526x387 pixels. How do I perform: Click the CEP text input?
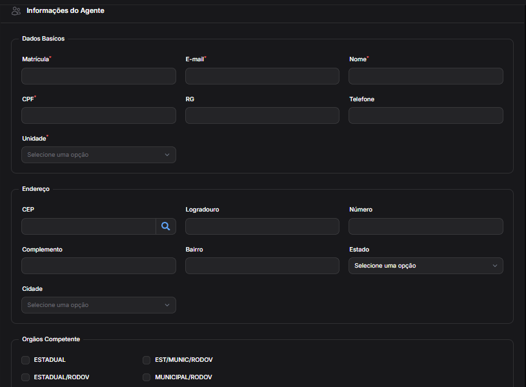[88, 226]
